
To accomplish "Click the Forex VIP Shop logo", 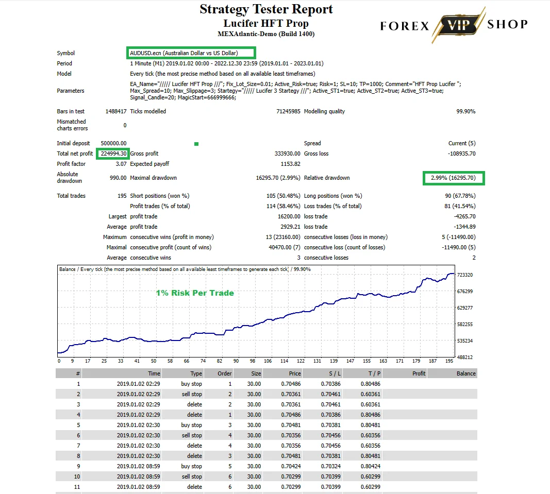I will (x=454, y=25).
